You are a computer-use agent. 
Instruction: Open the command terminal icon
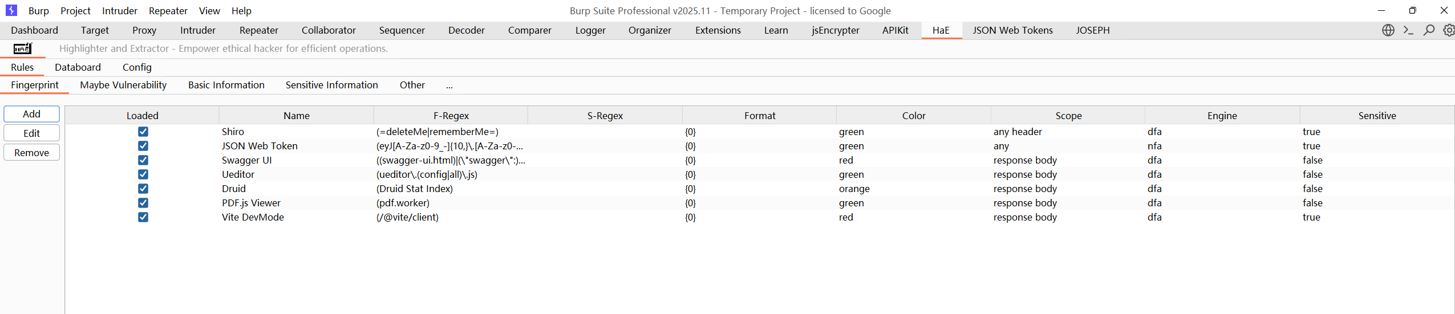1408,30
